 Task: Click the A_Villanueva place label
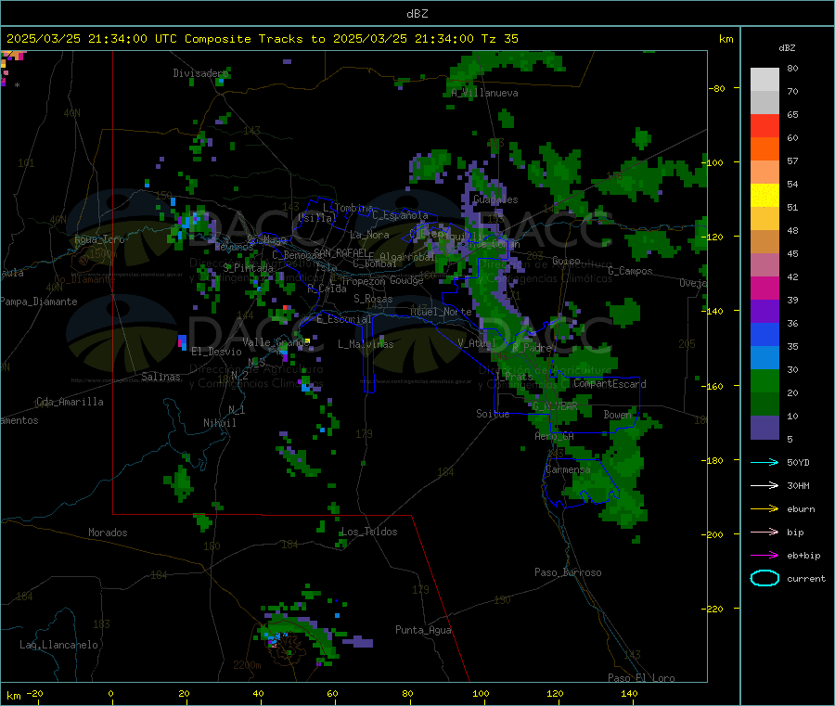click(x=484, y=93)
